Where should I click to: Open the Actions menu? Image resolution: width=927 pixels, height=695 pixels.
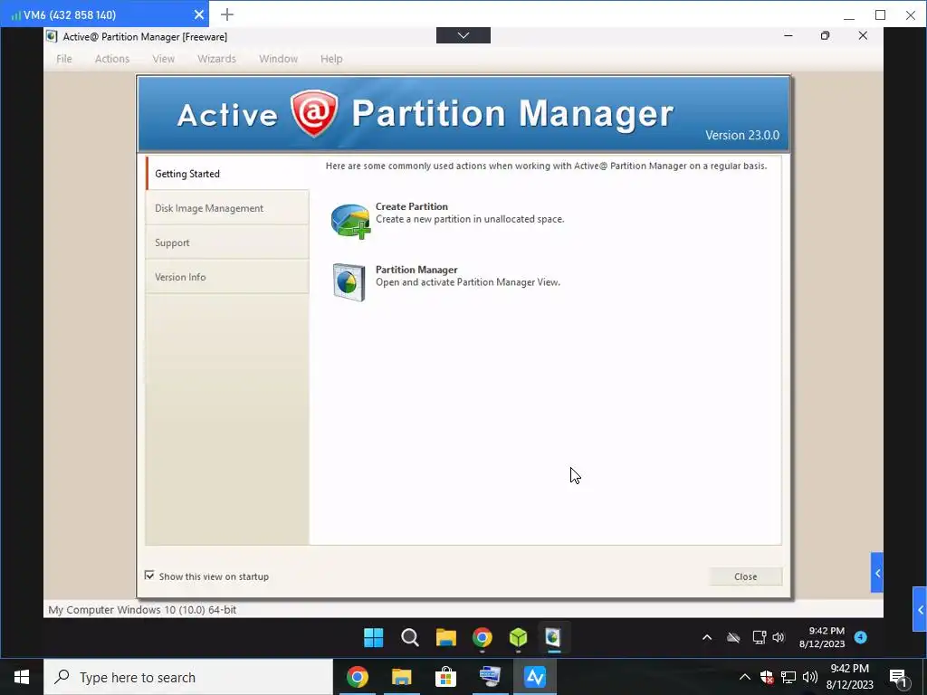click(112, 59)
